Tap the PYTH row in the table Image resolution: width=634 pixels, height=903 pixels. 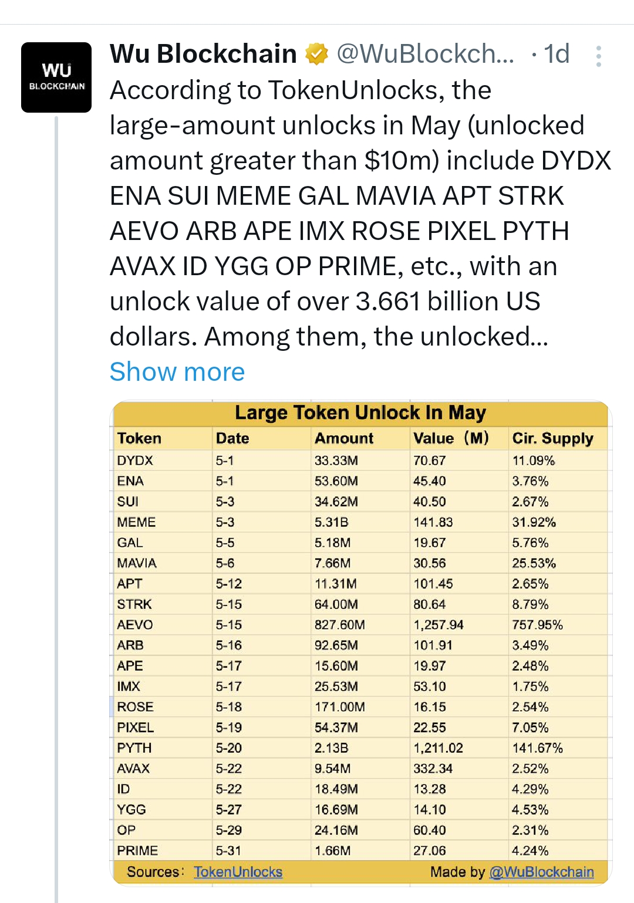pyautogui.click(x=361, y=748)
